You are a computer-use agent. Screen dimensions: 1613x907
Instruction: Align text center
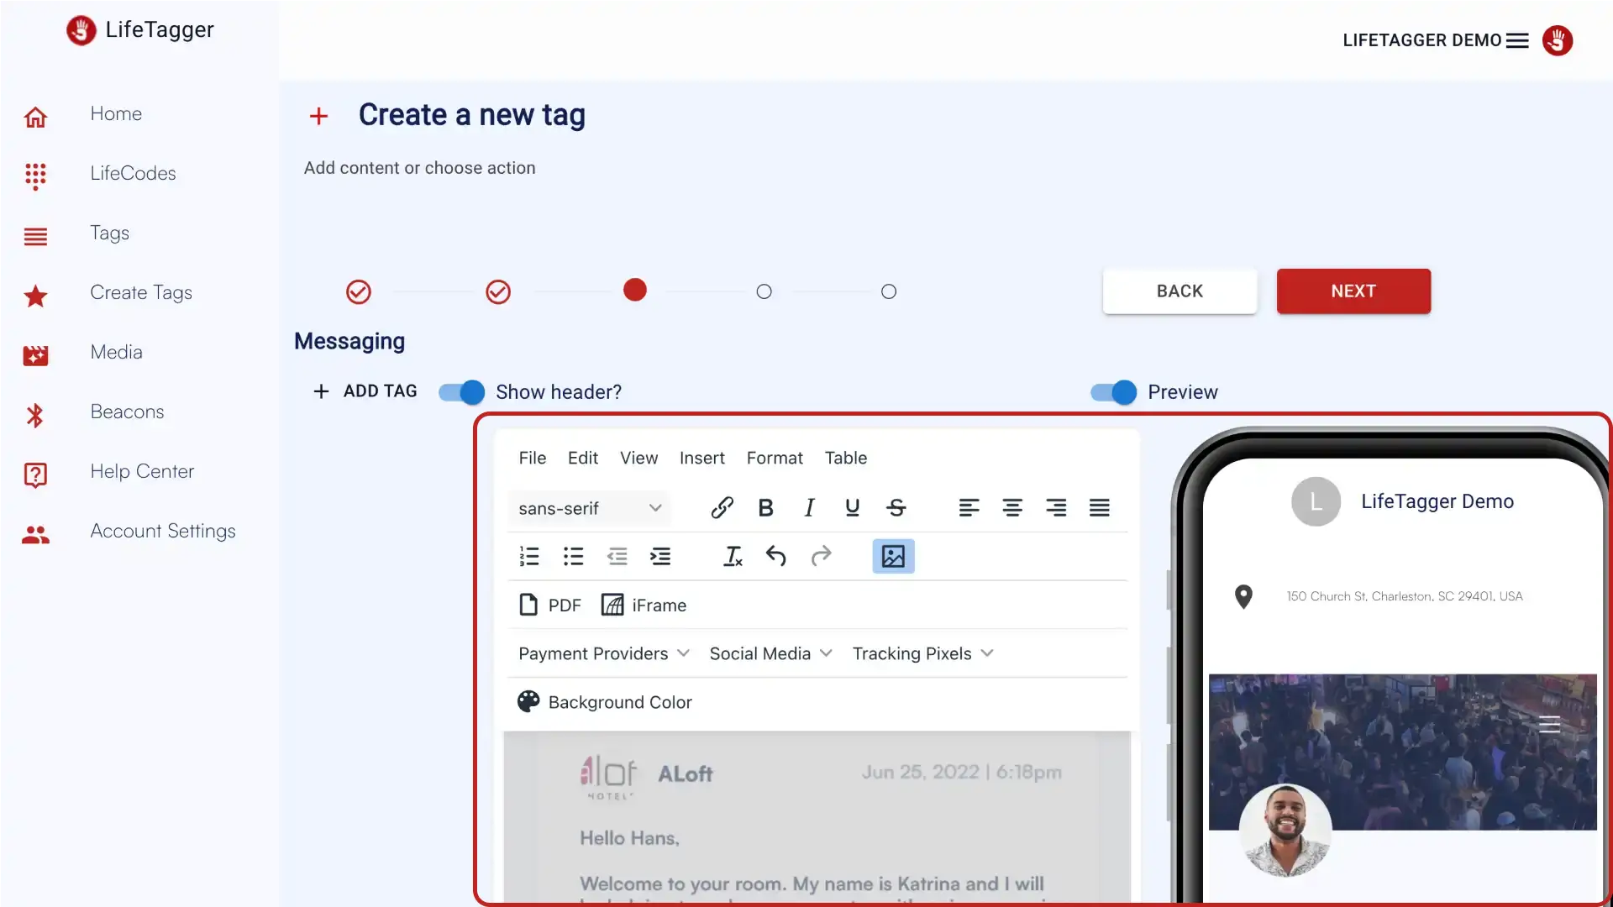[x=1012, y=507]
